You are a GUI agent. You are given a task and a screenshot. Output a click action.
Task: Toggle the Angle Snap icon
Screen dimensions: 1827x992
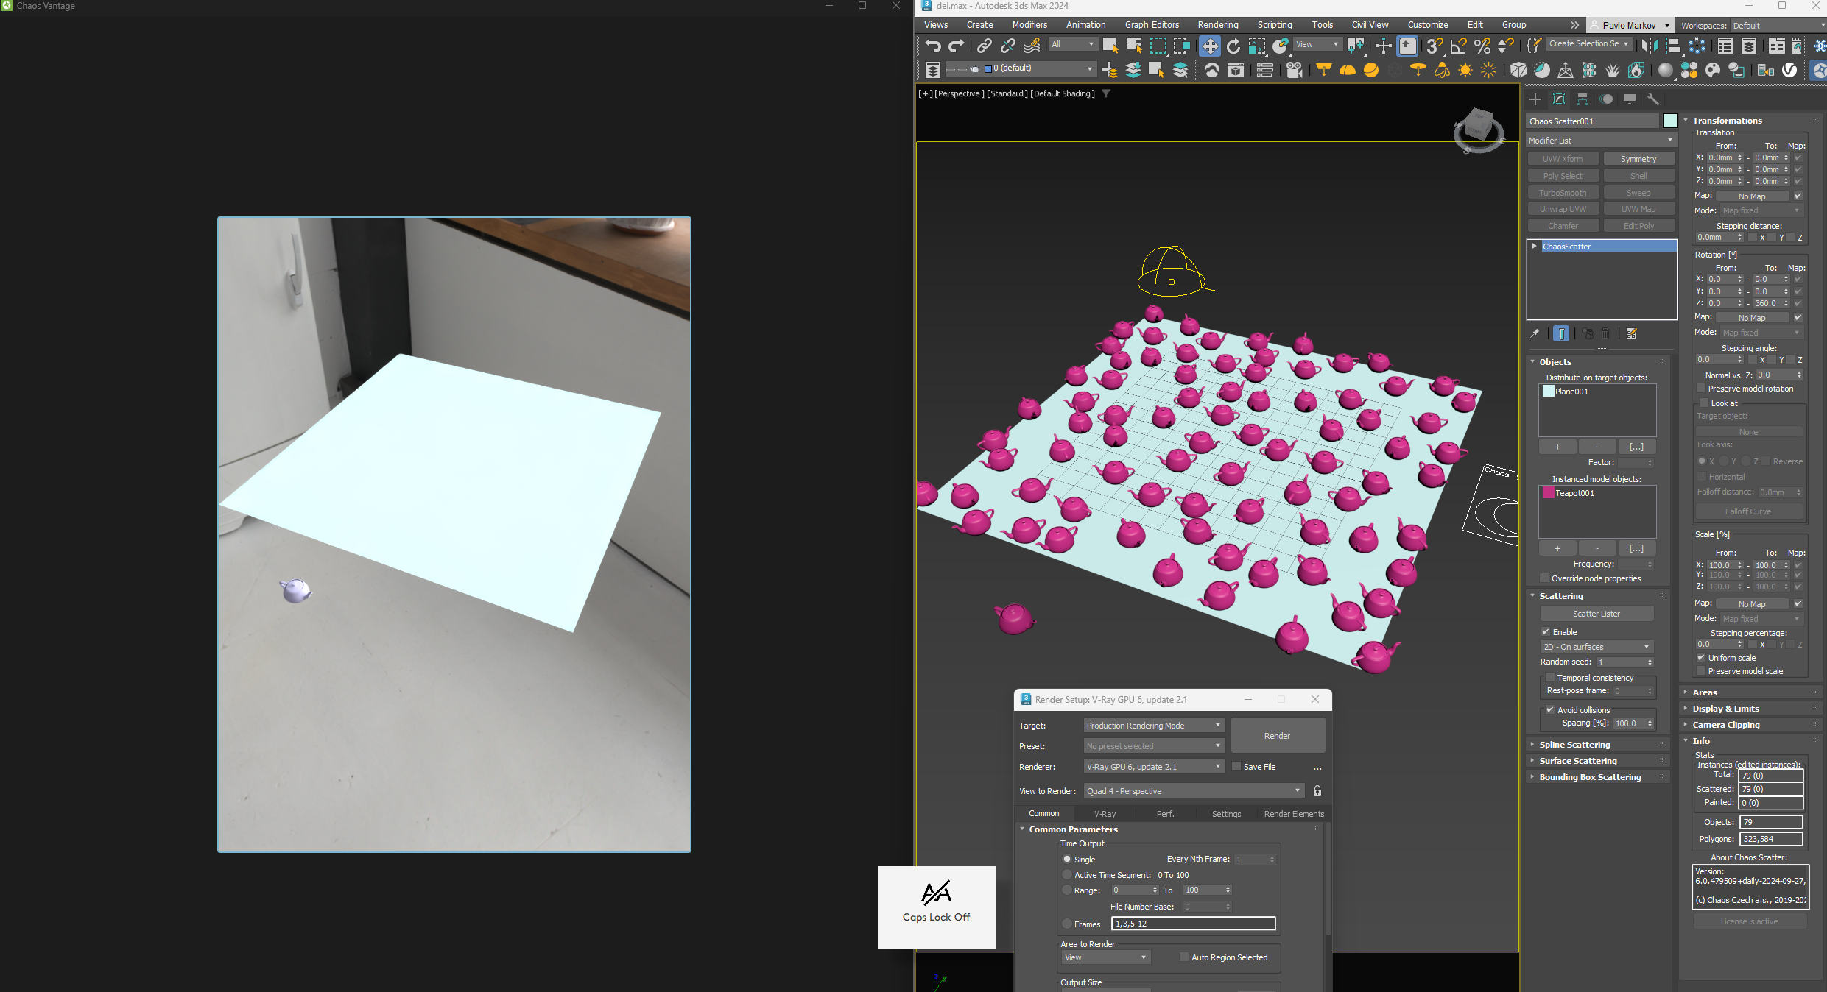[1458, 46]
